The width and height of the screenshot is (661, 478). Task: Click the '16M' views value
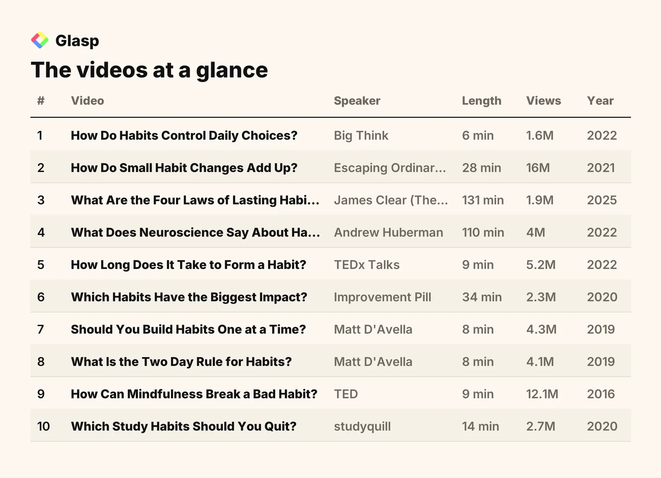538,168
